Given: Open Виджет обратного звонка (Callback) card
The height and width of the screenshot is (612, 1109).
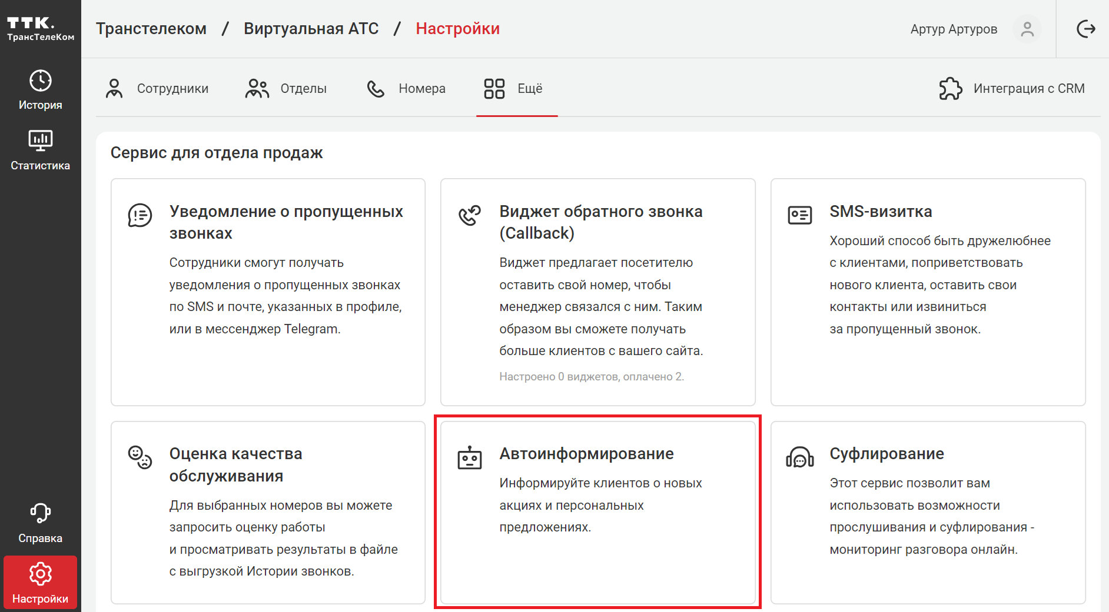Looking at the screenshot, I should click(597, 292).
